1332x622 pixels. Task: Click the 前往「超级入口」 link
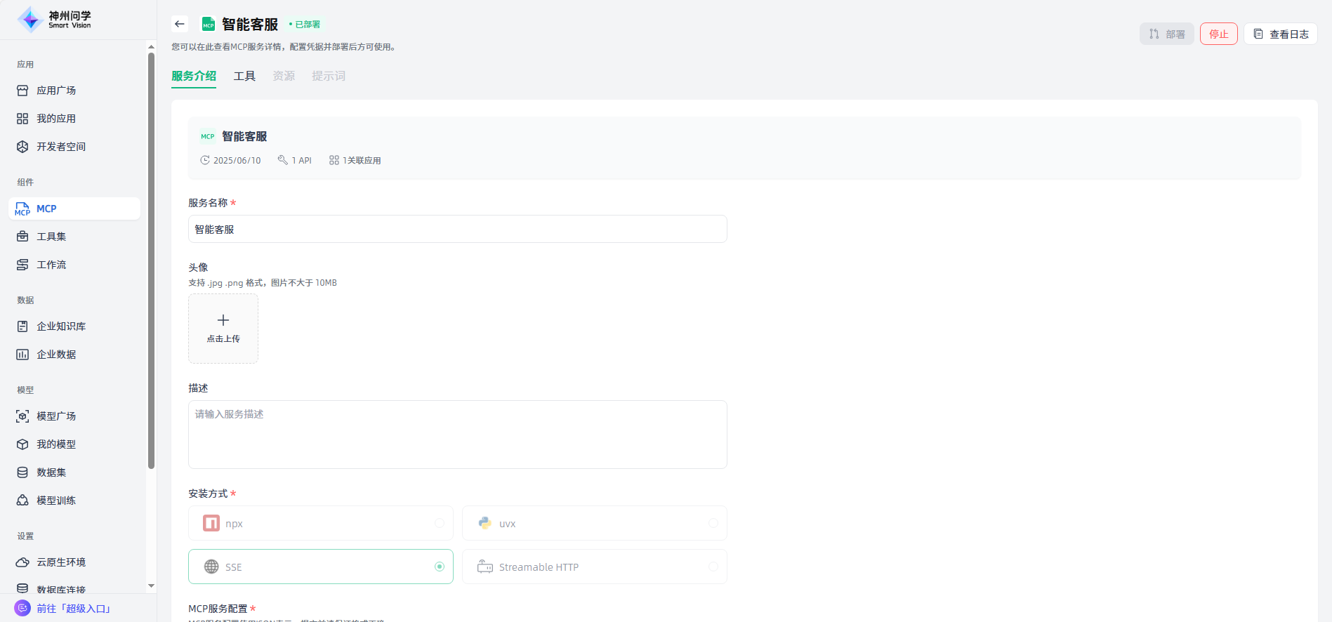coord(74,609)
